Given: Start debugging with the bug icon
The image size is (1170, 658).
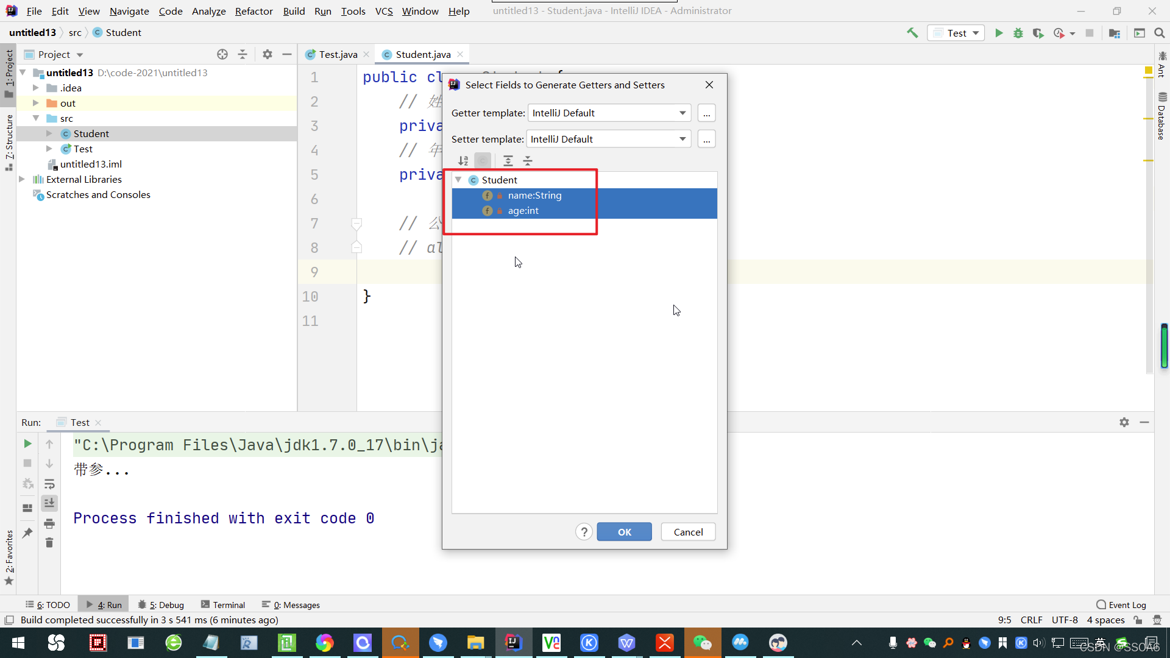Looking at the screenshot, I should coord(1018,33).
